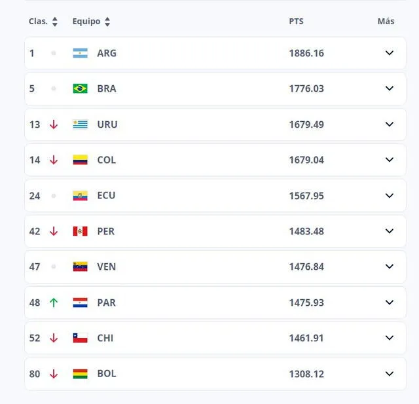419x404 pixels.
Task: Expand the BRA row details chevron
Action: click(x=390, y=88)
